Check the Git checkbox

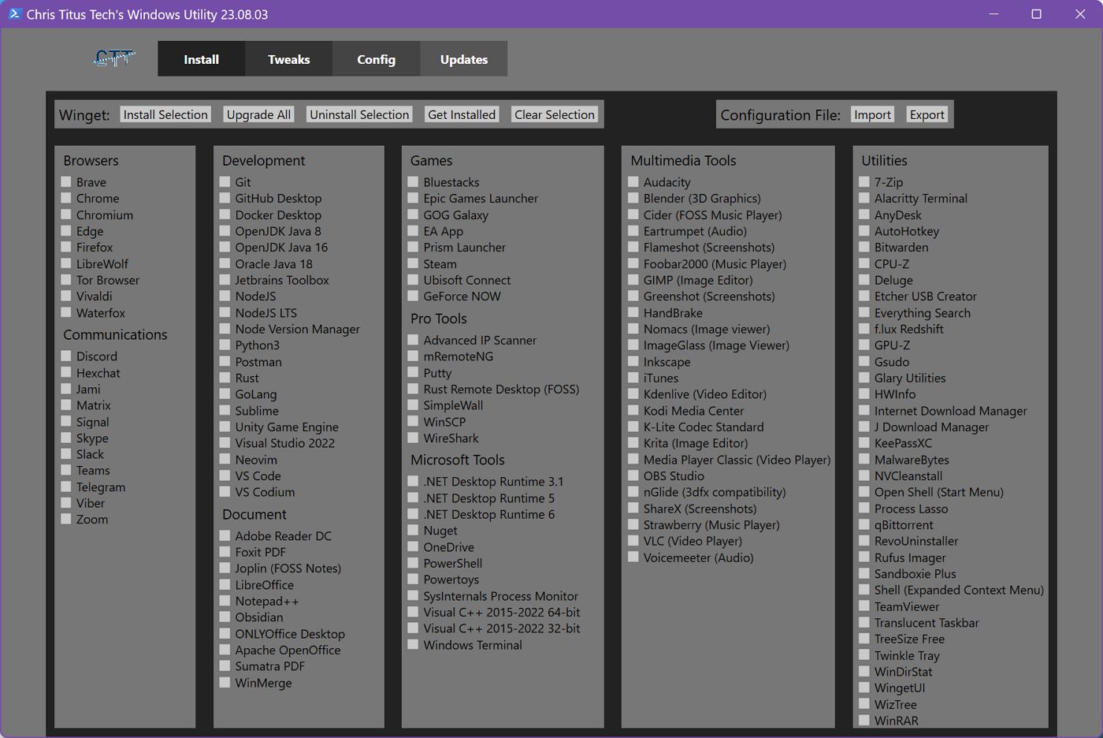225,181
